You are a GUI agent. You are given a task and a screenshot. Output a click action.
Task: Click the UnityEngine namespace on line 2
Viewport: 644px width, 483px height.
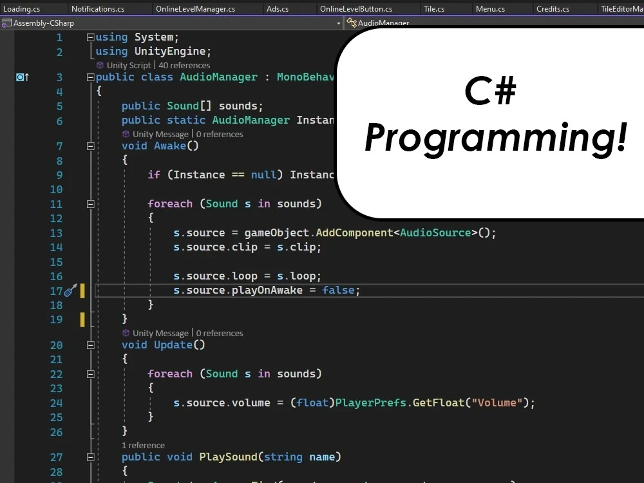click(170, 51)
